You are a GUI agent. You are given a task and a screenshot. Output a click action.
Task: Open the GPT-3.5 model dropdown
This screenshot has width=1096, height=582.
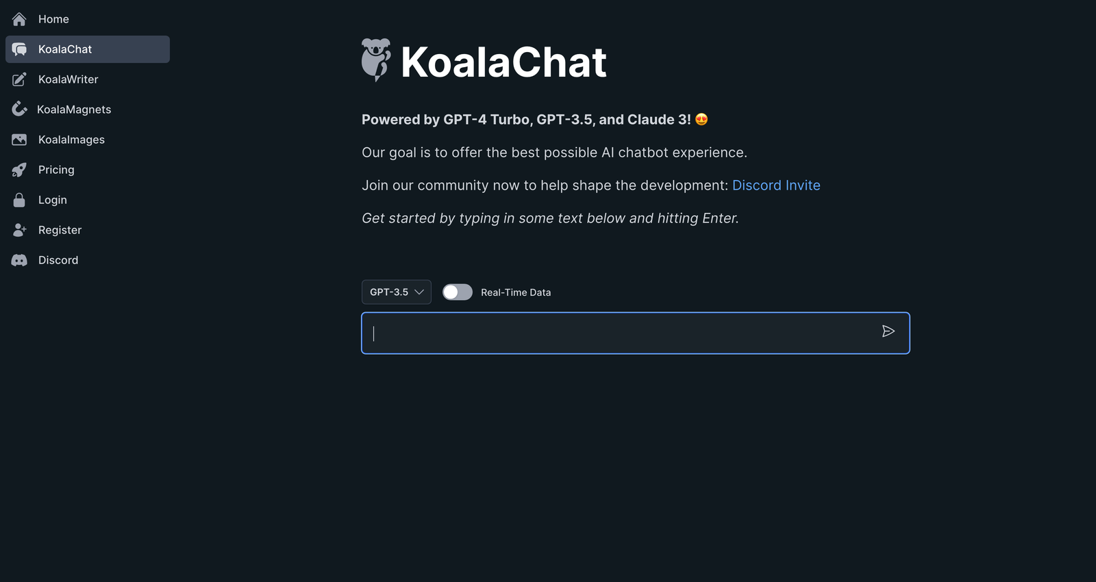[x=397, y=292]
